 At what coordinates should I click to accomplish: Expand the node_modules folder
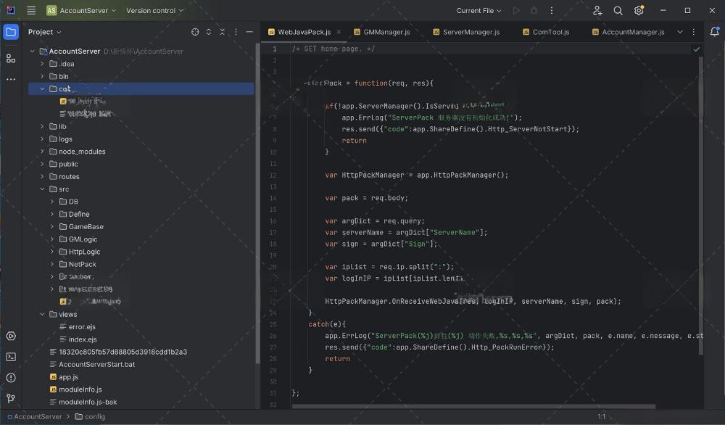42,152
